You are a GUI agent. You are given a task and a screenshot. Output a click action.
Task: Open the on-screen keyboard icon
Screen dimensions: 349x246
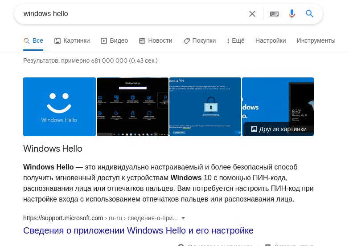point(274,14)
